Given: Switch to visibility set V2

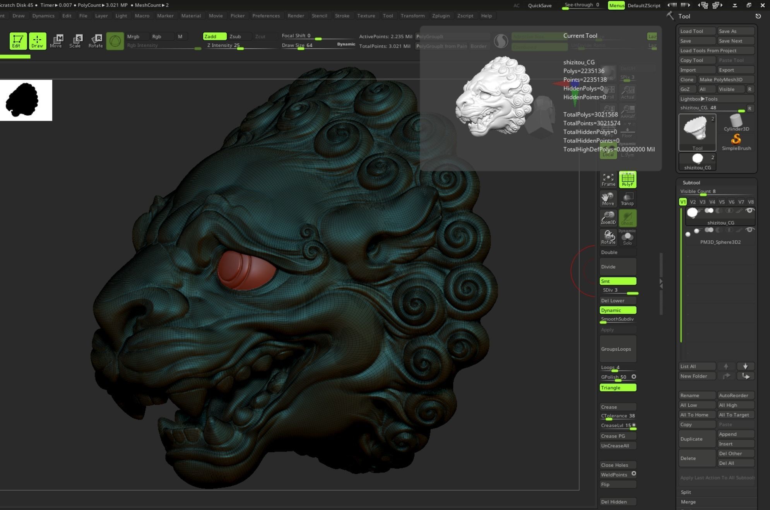Looking at the screenshot, I should tap(693, 202).
